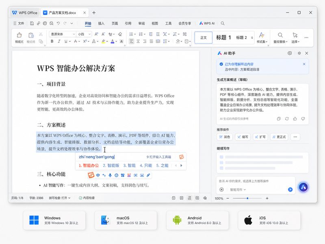This screenshot has height=244, width=325.
Task: Open the font size dropdown 小四
Action: point(84,34)
